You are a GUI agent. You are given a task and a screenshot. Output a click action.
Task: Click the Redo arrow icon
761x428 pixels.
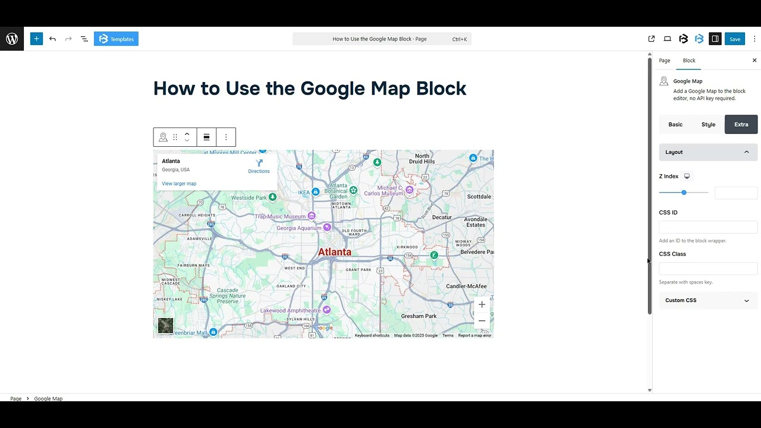click(x=68, y=39)
